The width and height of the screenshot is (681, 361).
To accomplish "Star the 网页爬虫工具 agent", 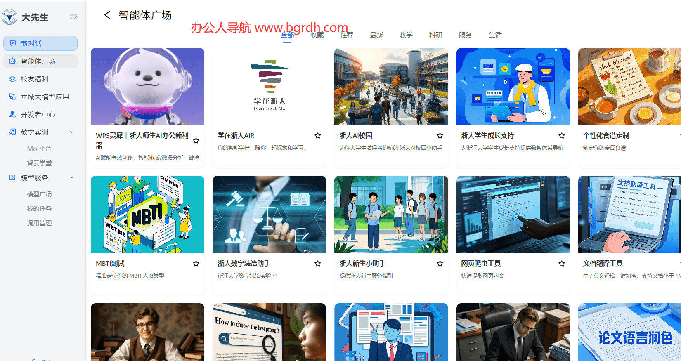I will click(562, 264).
